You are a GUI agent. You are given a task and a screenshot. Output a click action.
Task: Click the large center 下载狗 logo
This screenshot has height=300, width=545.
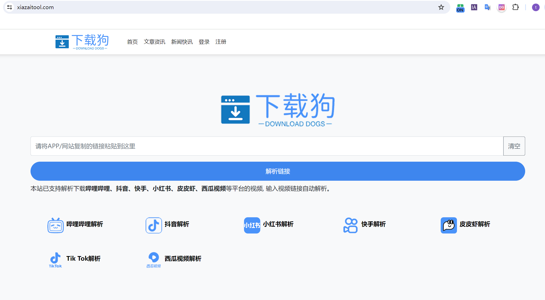[x=278, y=110]
